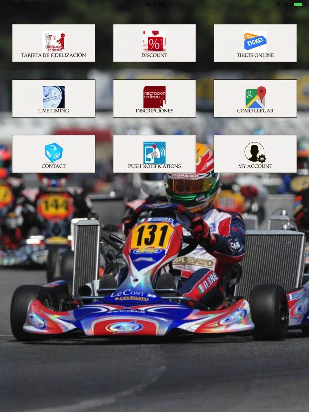This screenshot has width=309, height=412.
Task: Open the megaphone Push Notifications icon
Action: [154, 152]
